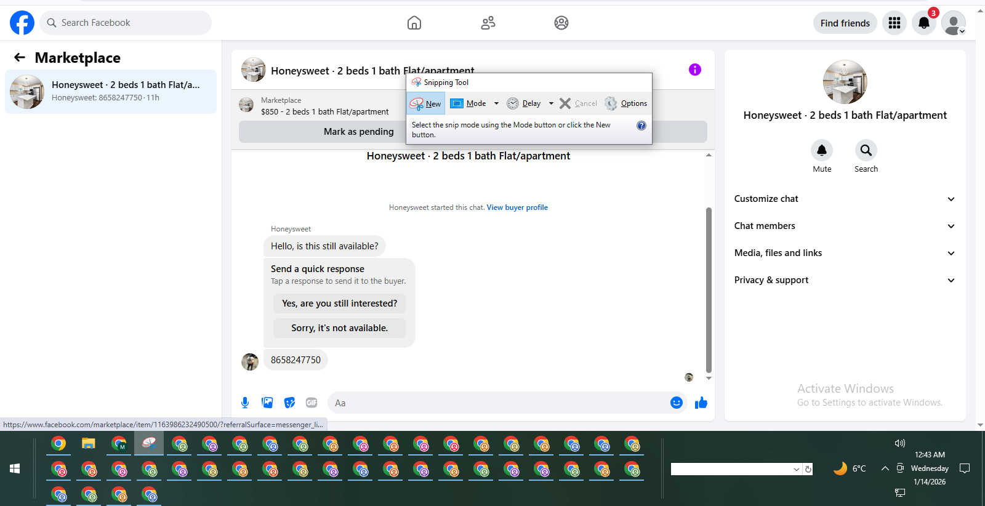
Task: Open the 6°C weather widget
Action: point(850,468)
